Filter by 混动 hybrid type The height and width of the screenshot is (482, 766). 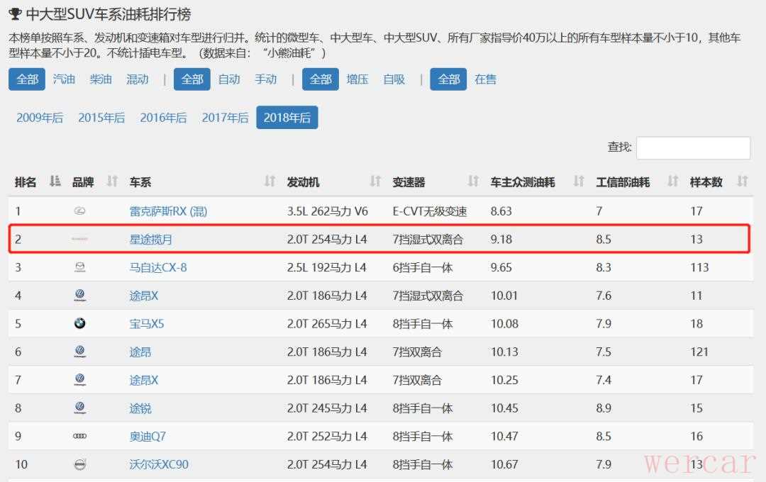138,79
